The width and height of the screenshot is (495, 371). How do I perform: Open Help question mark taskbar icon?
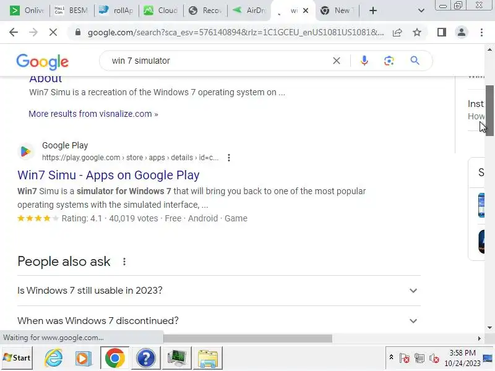pos(145,358)
